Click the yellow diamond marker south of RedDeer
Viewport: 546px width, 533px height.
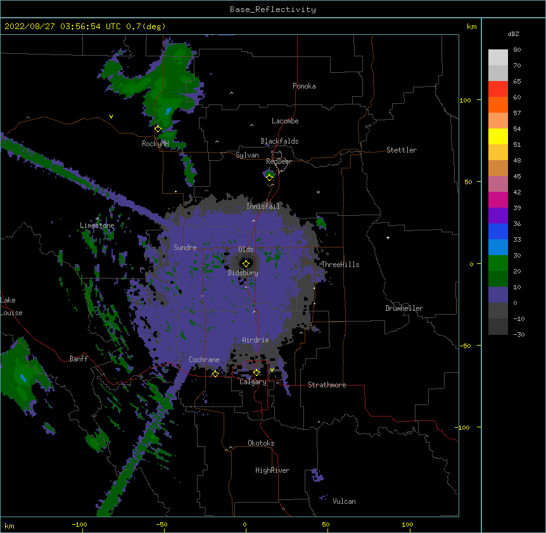269,177
